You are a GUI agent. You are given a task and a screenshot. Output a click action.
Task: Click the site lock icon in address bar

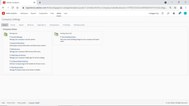23,8
